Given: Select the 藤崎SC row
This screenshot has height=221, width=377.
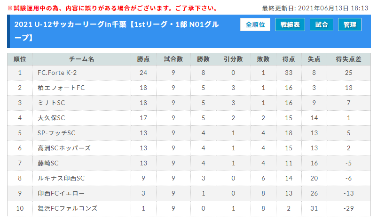Looking at the screenshot, I should (x=189, y=163).
